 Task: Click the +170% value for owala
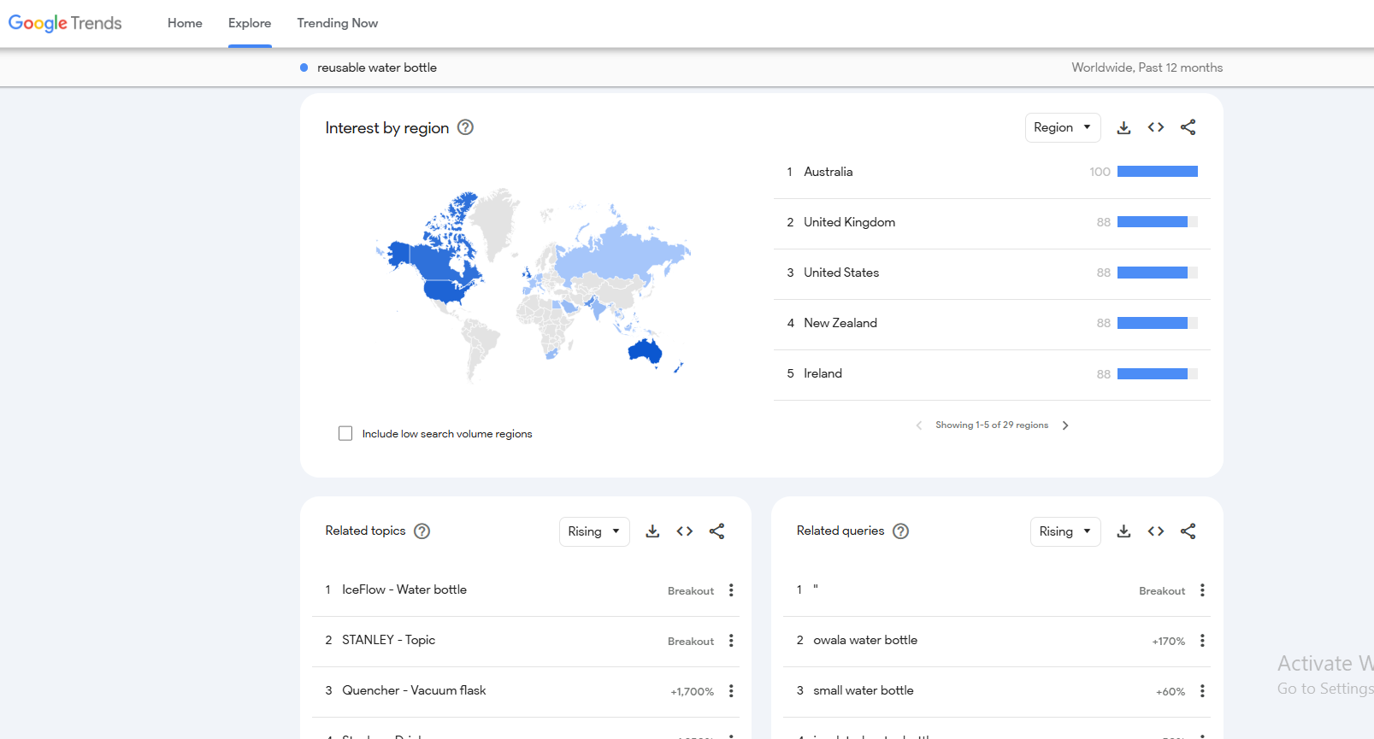click(x=1169, y=642)
